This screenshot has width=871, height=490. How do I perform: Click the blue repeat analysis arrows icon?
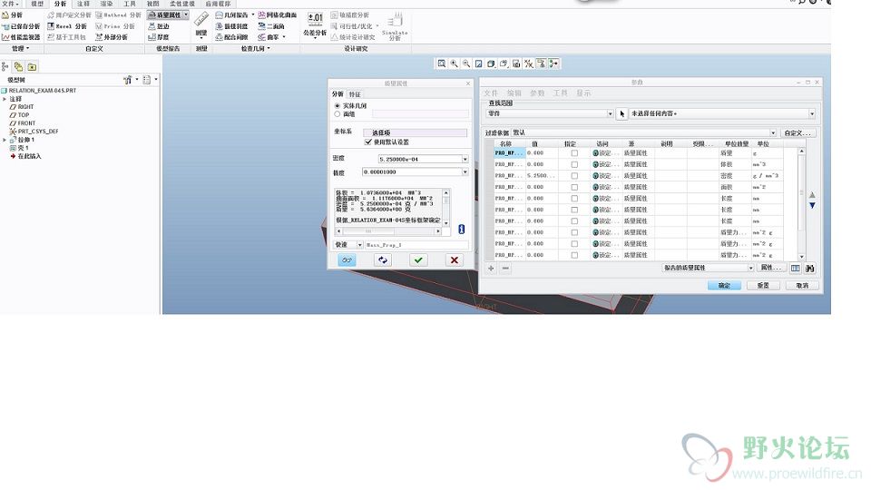pos(383,260)
